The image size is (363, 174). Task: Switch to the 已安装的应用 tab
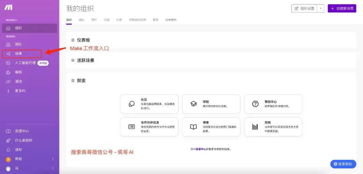pos(137,20)
